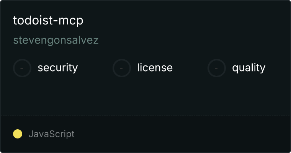
Task: Click the 'mcp' part of the title
Action: coord(71,21)
